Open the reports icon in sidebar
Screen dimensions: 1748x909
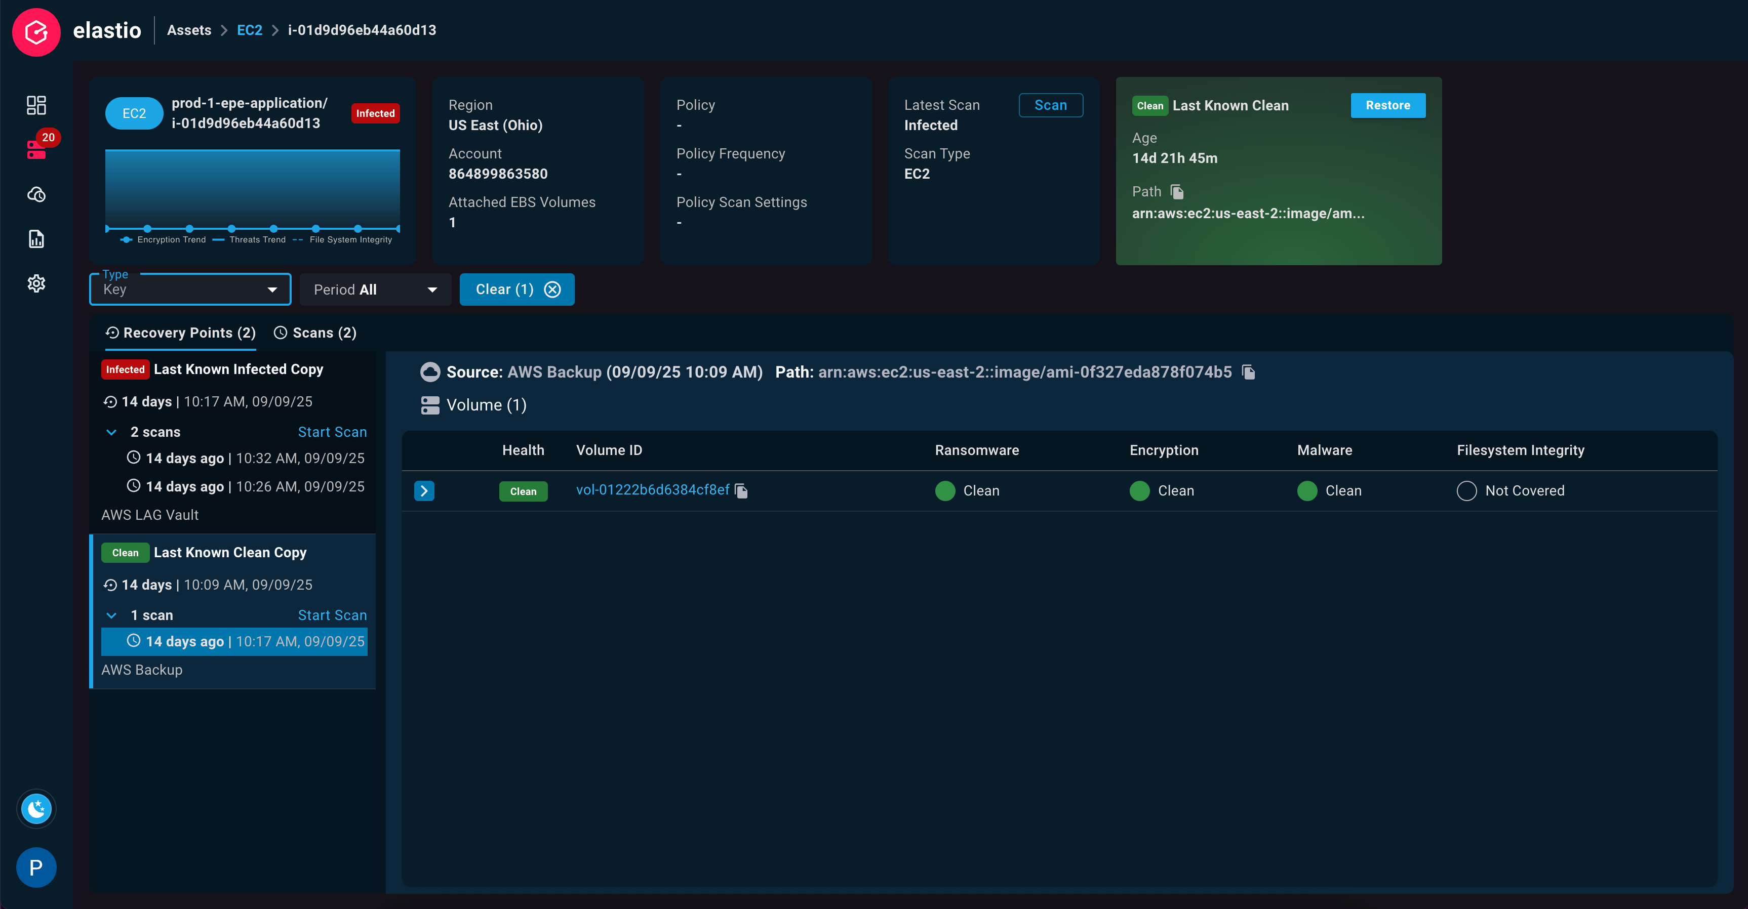click(x=36, y=239)
